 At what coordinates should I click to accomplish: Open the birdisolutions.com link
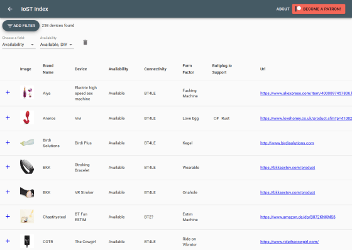pos(287,143)
